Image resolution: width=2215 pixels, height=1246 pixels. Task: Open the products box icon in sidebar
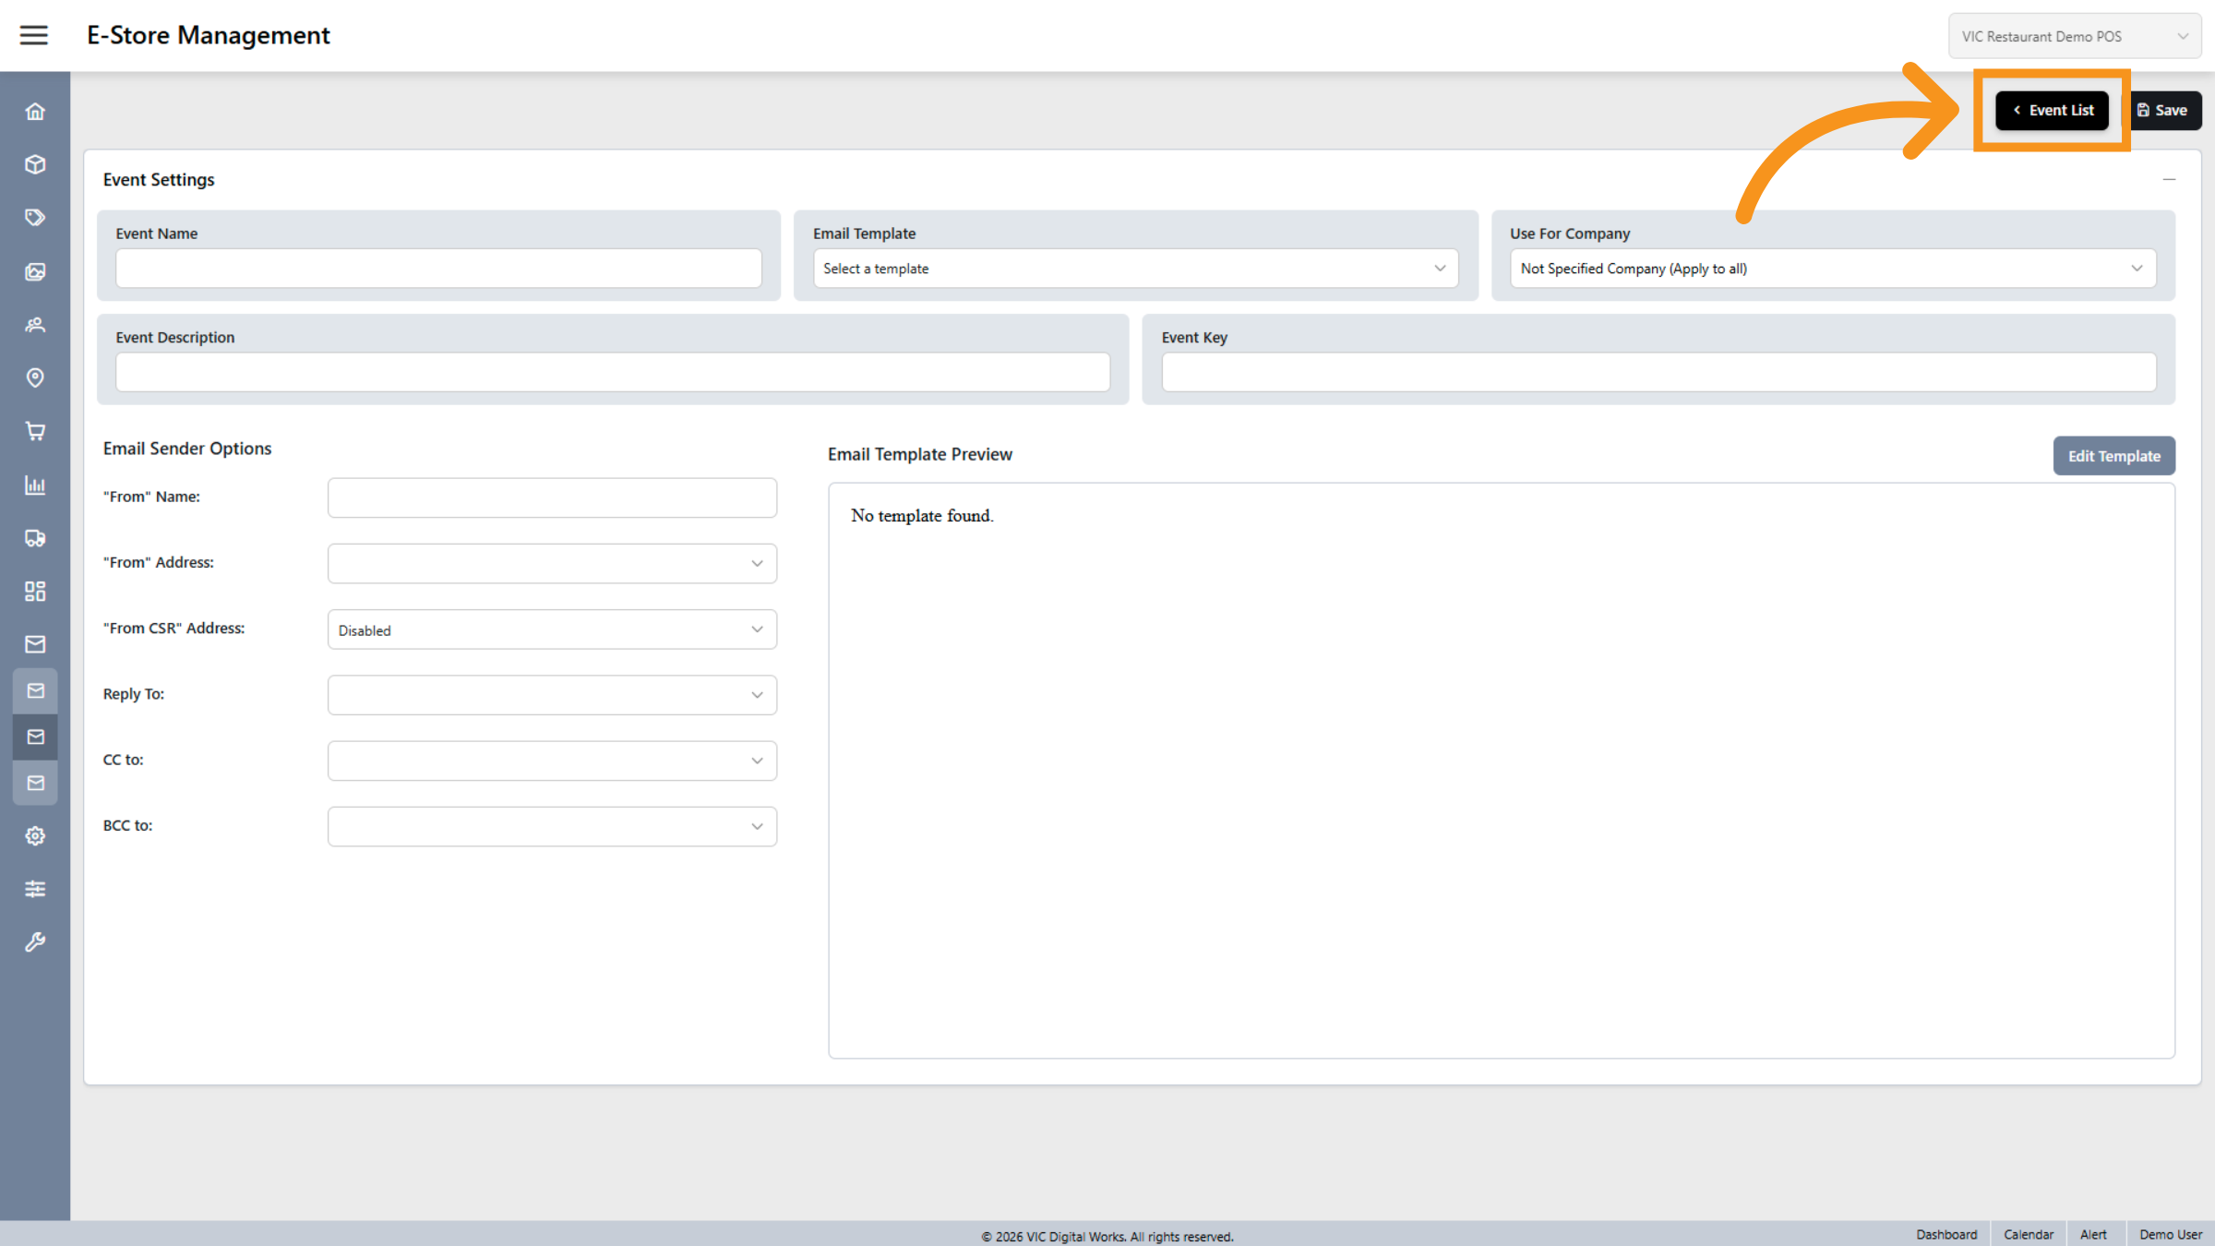[35, 164]
